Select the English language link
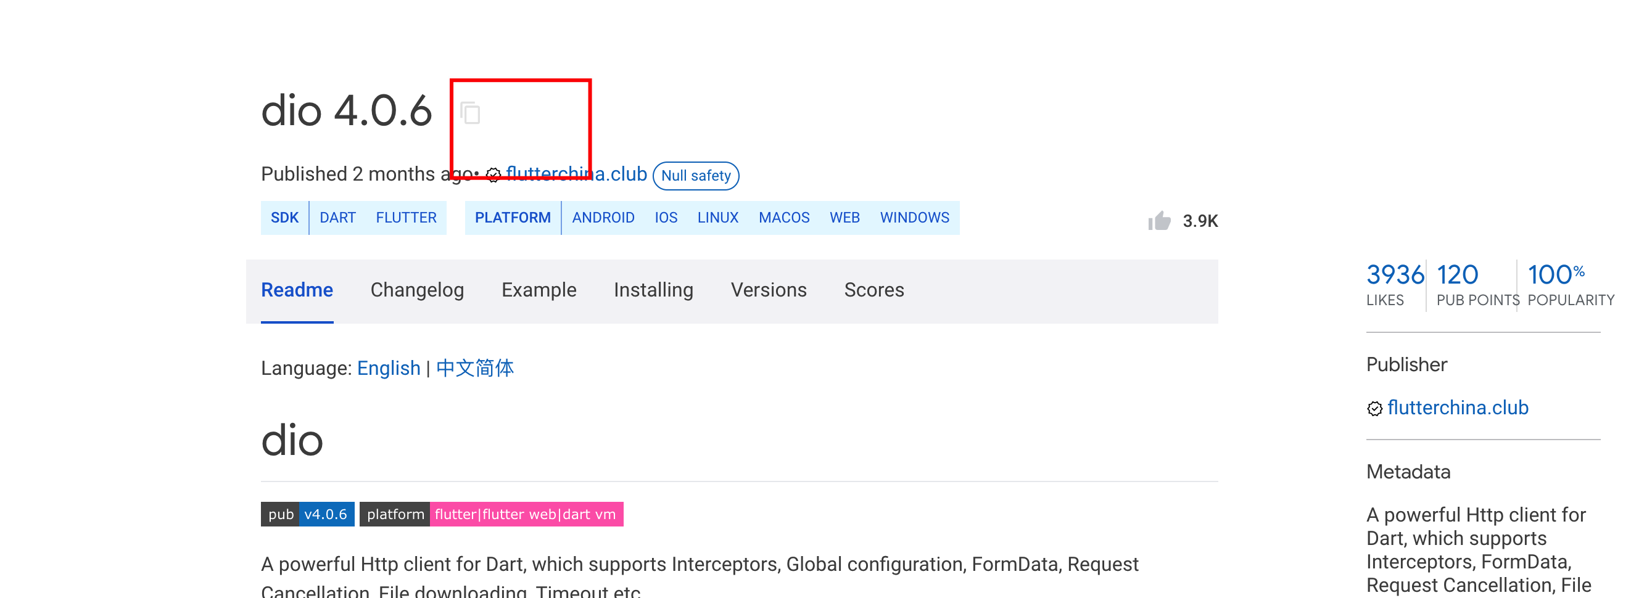Image resolution: width=1631 pixels, height=598 pixels. coord(389,367)
